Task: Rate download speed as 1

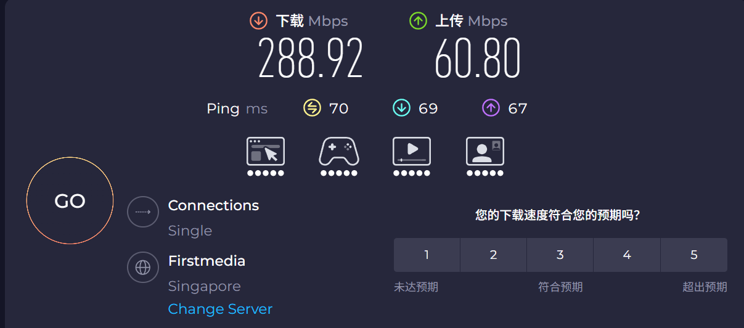Action: point(427,255)
